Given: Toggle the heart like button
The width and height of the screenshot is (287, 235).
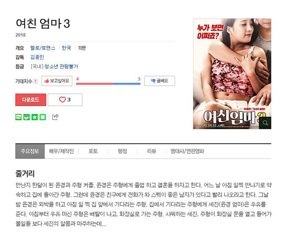Looking at the screenshot, I should 65,100.
